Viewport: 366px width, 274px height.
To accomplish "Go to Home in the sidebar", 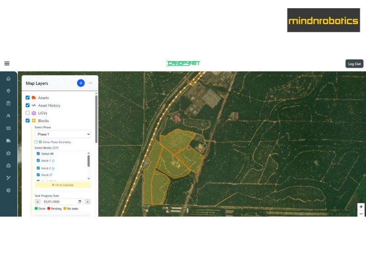I will tap(8, 79).
